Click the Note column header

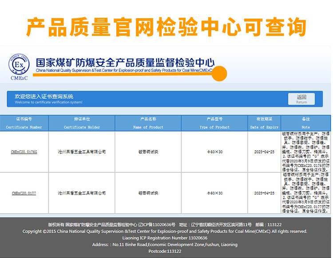tap(306, 123)
